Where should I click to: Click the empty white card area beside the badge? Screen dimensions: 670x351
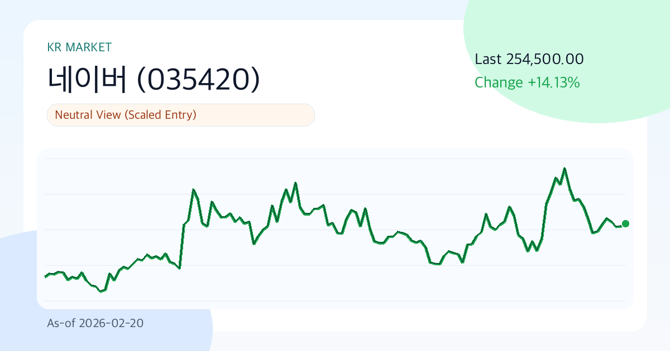(391, 115)
